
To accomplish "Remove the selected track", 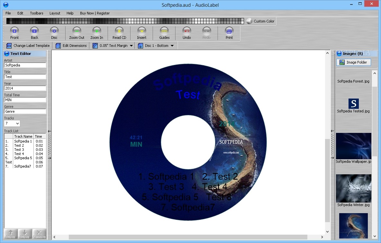I will pos(39,234).
